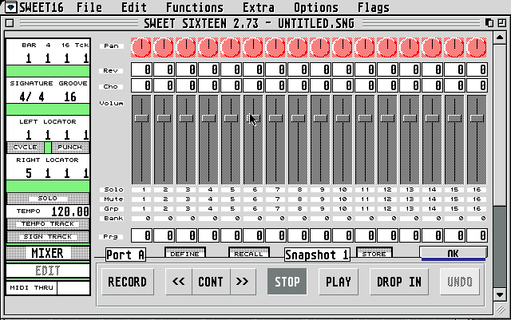Click the OK button
The height and width of the screenshot is (320, 511).
453,253
